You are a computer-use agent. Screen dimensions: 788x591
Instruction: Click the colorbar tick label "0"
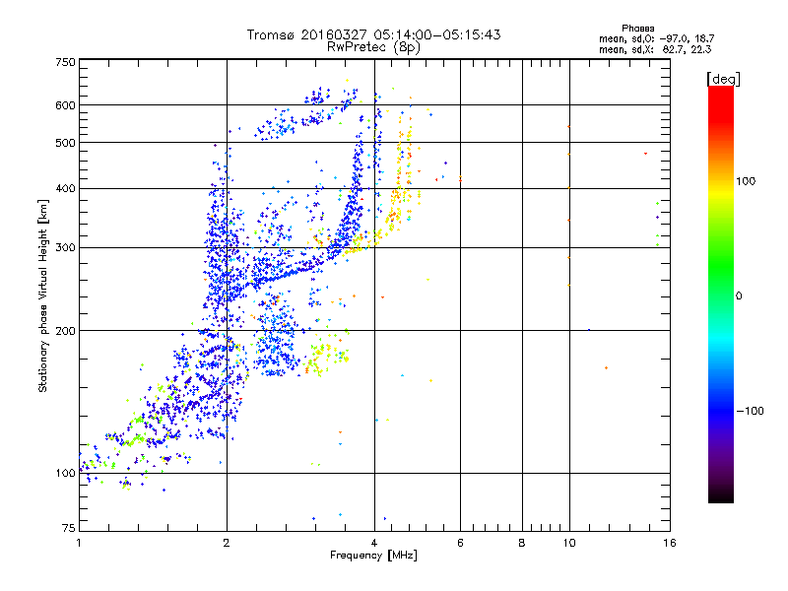[x=739, y=296]
